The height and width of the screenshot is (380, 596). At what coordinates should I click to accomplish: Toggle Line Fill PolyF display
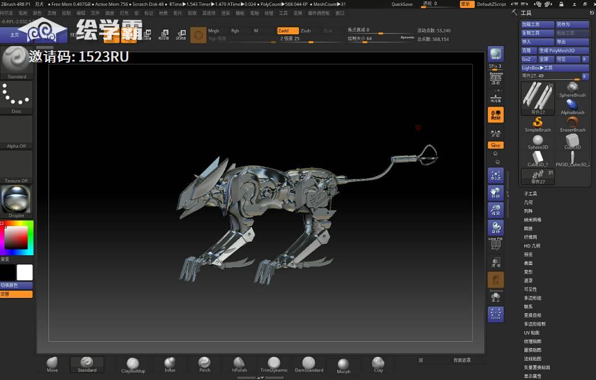pos(496,244)
